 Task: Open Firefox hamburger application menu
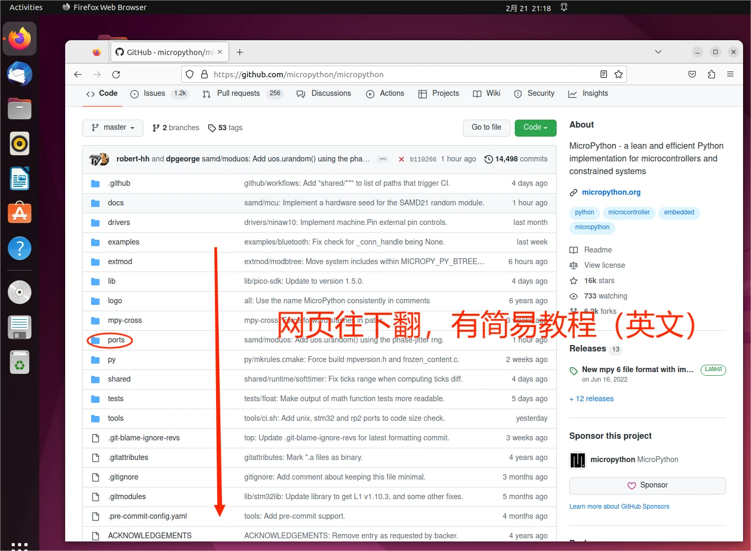tap(730, 74)
